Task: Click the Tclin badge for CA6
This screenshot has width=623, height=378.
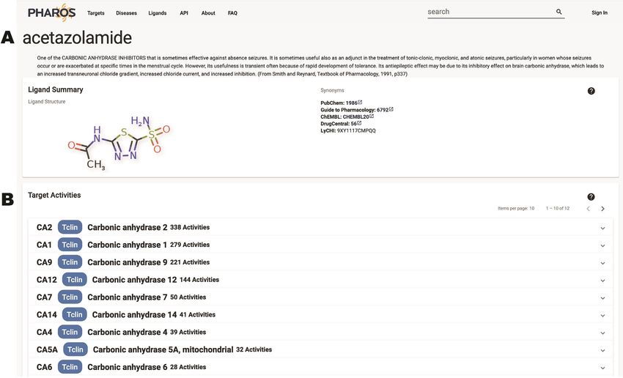Action: (70, 367)
